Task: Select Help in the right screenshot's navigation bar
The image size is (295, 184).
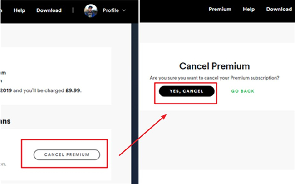Action: (249, 10)
